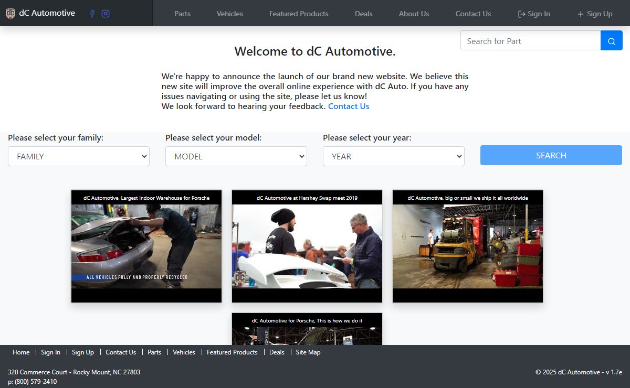Click Sign In in the header
630x388 pixels.
pos(534,14)
